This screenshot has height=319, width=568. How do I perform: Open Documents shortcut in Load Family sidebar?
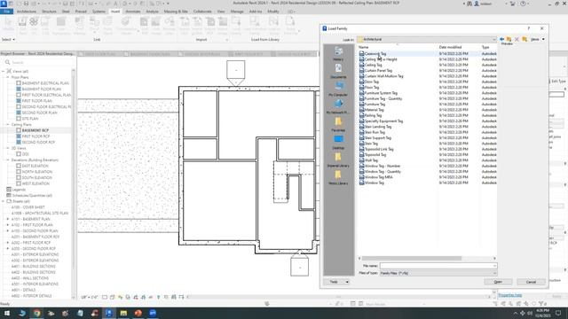(338, 71)
